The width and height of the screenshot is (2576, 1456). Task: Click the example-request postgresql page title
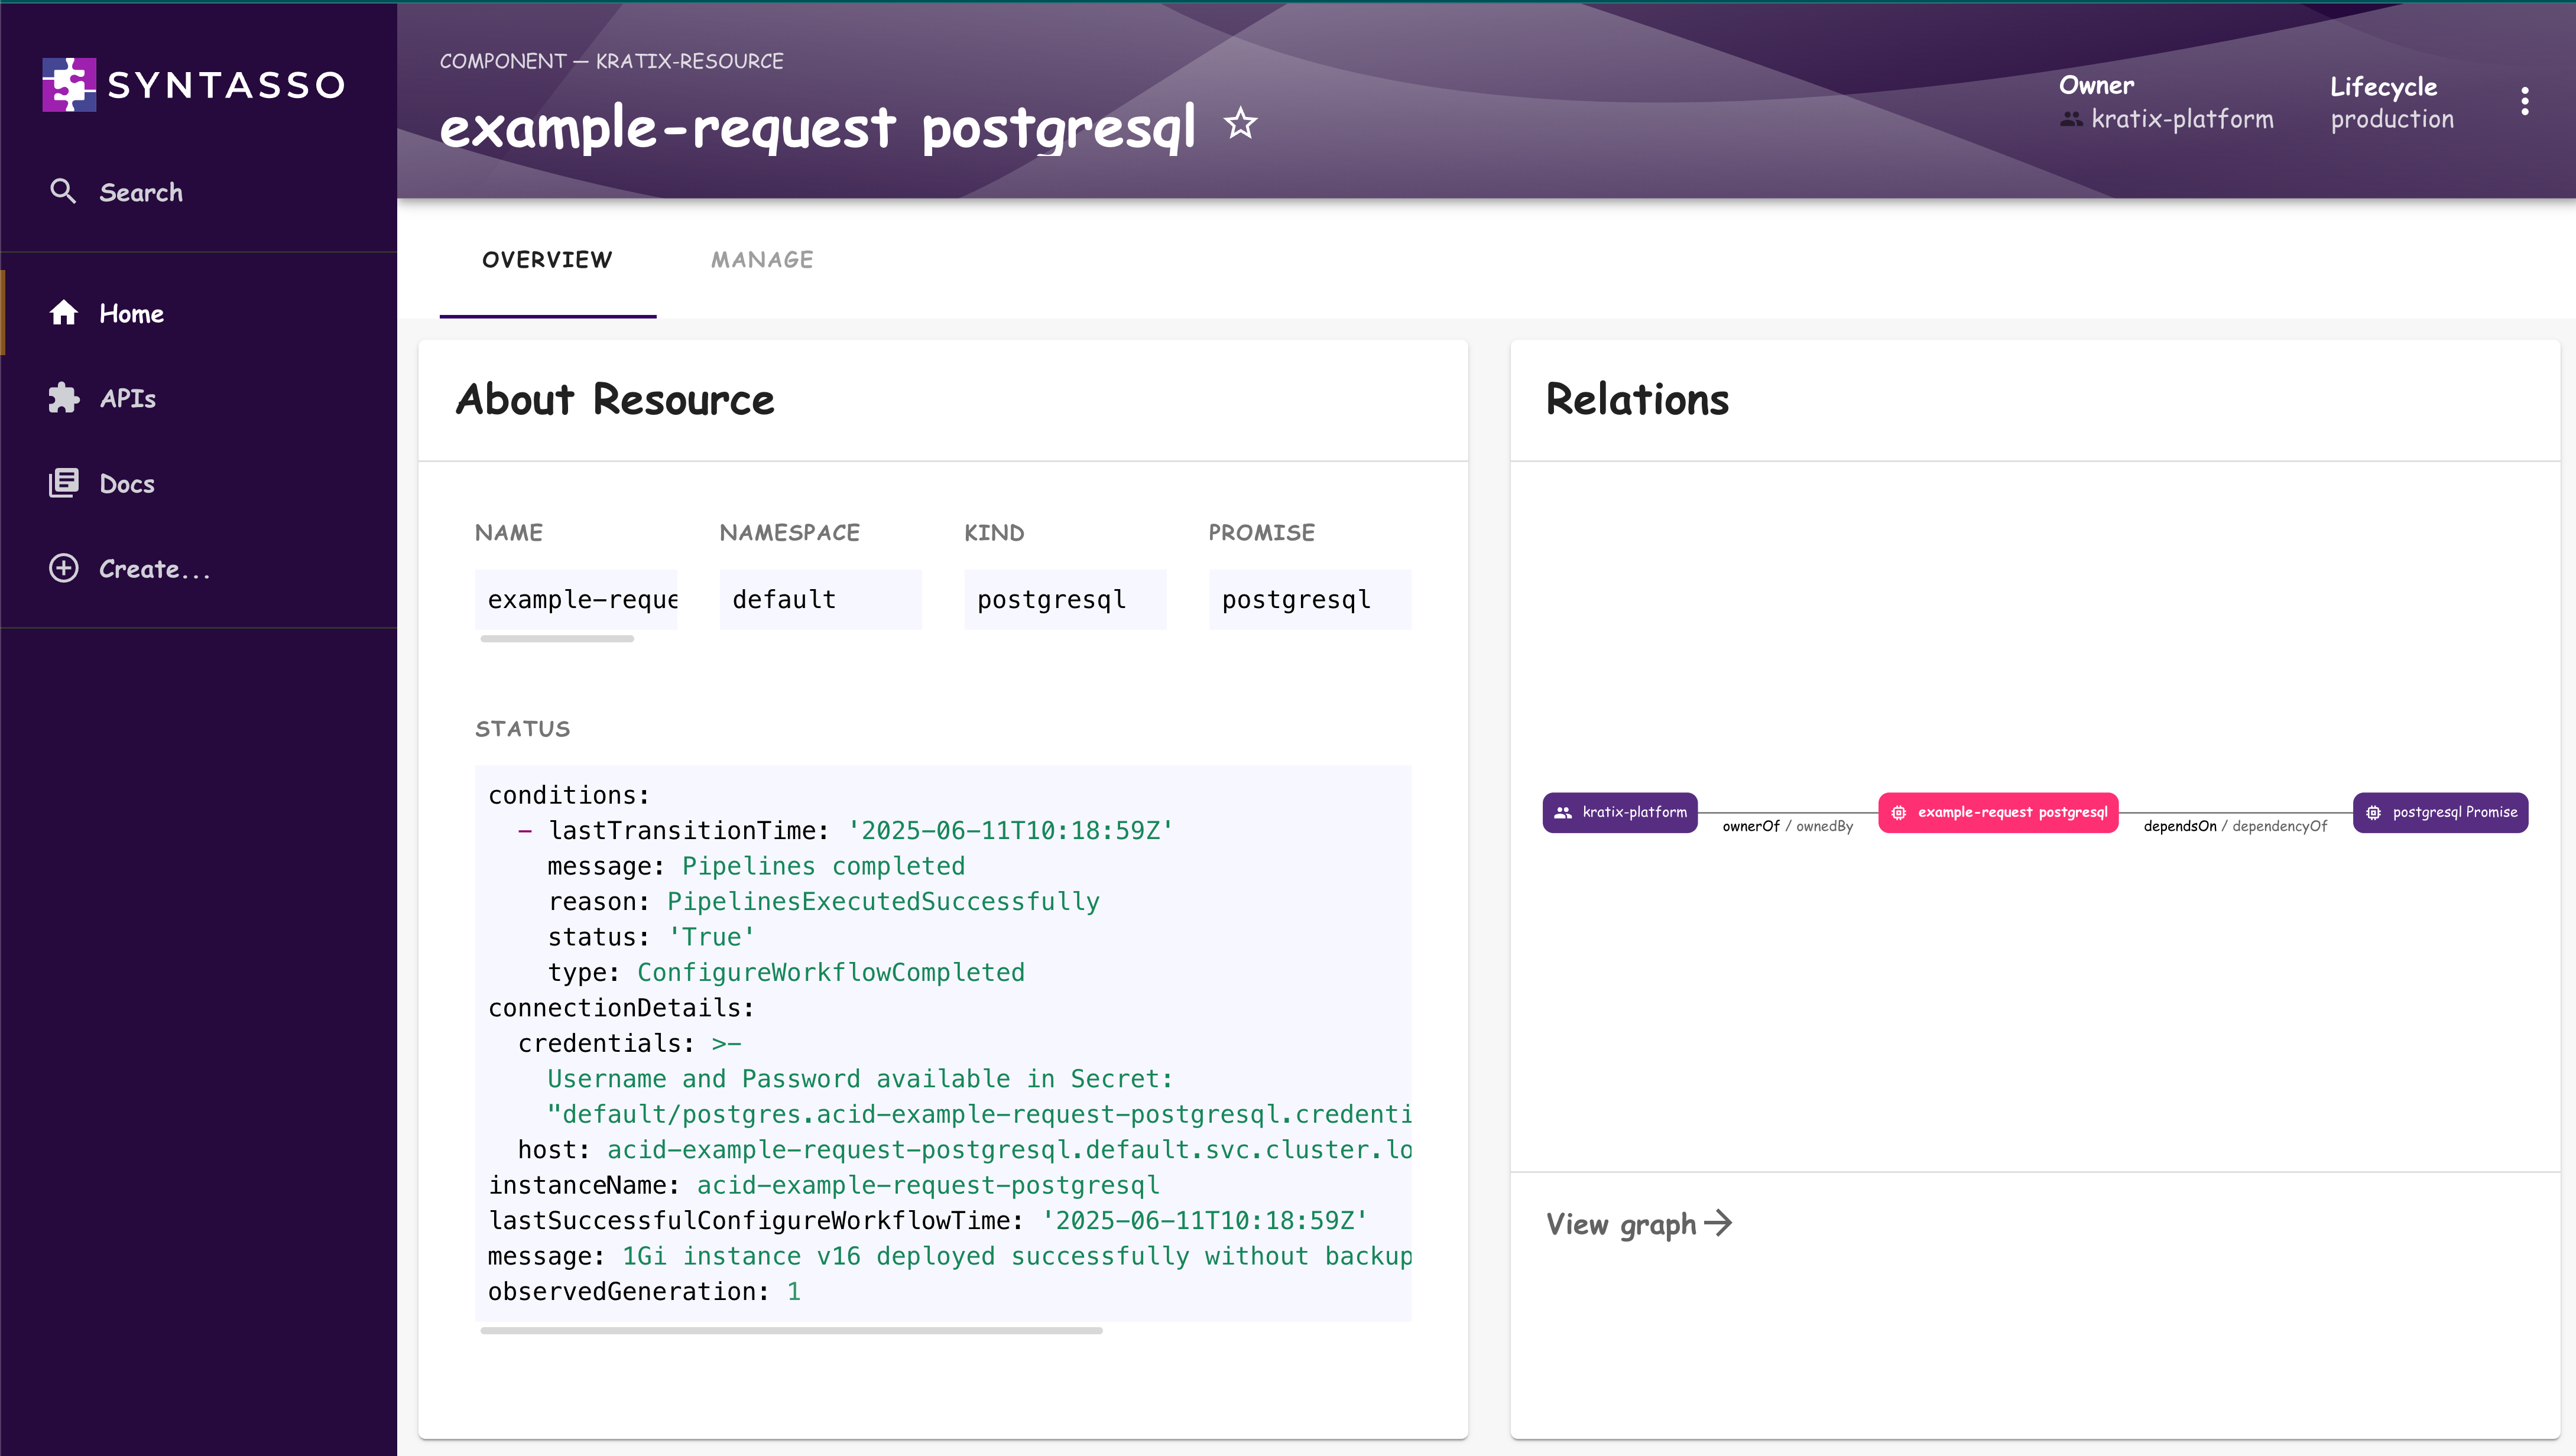(817, 128)
